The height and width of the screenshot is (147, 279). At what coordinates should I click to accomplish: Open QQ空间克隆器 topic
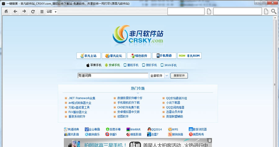pos(175,107)
